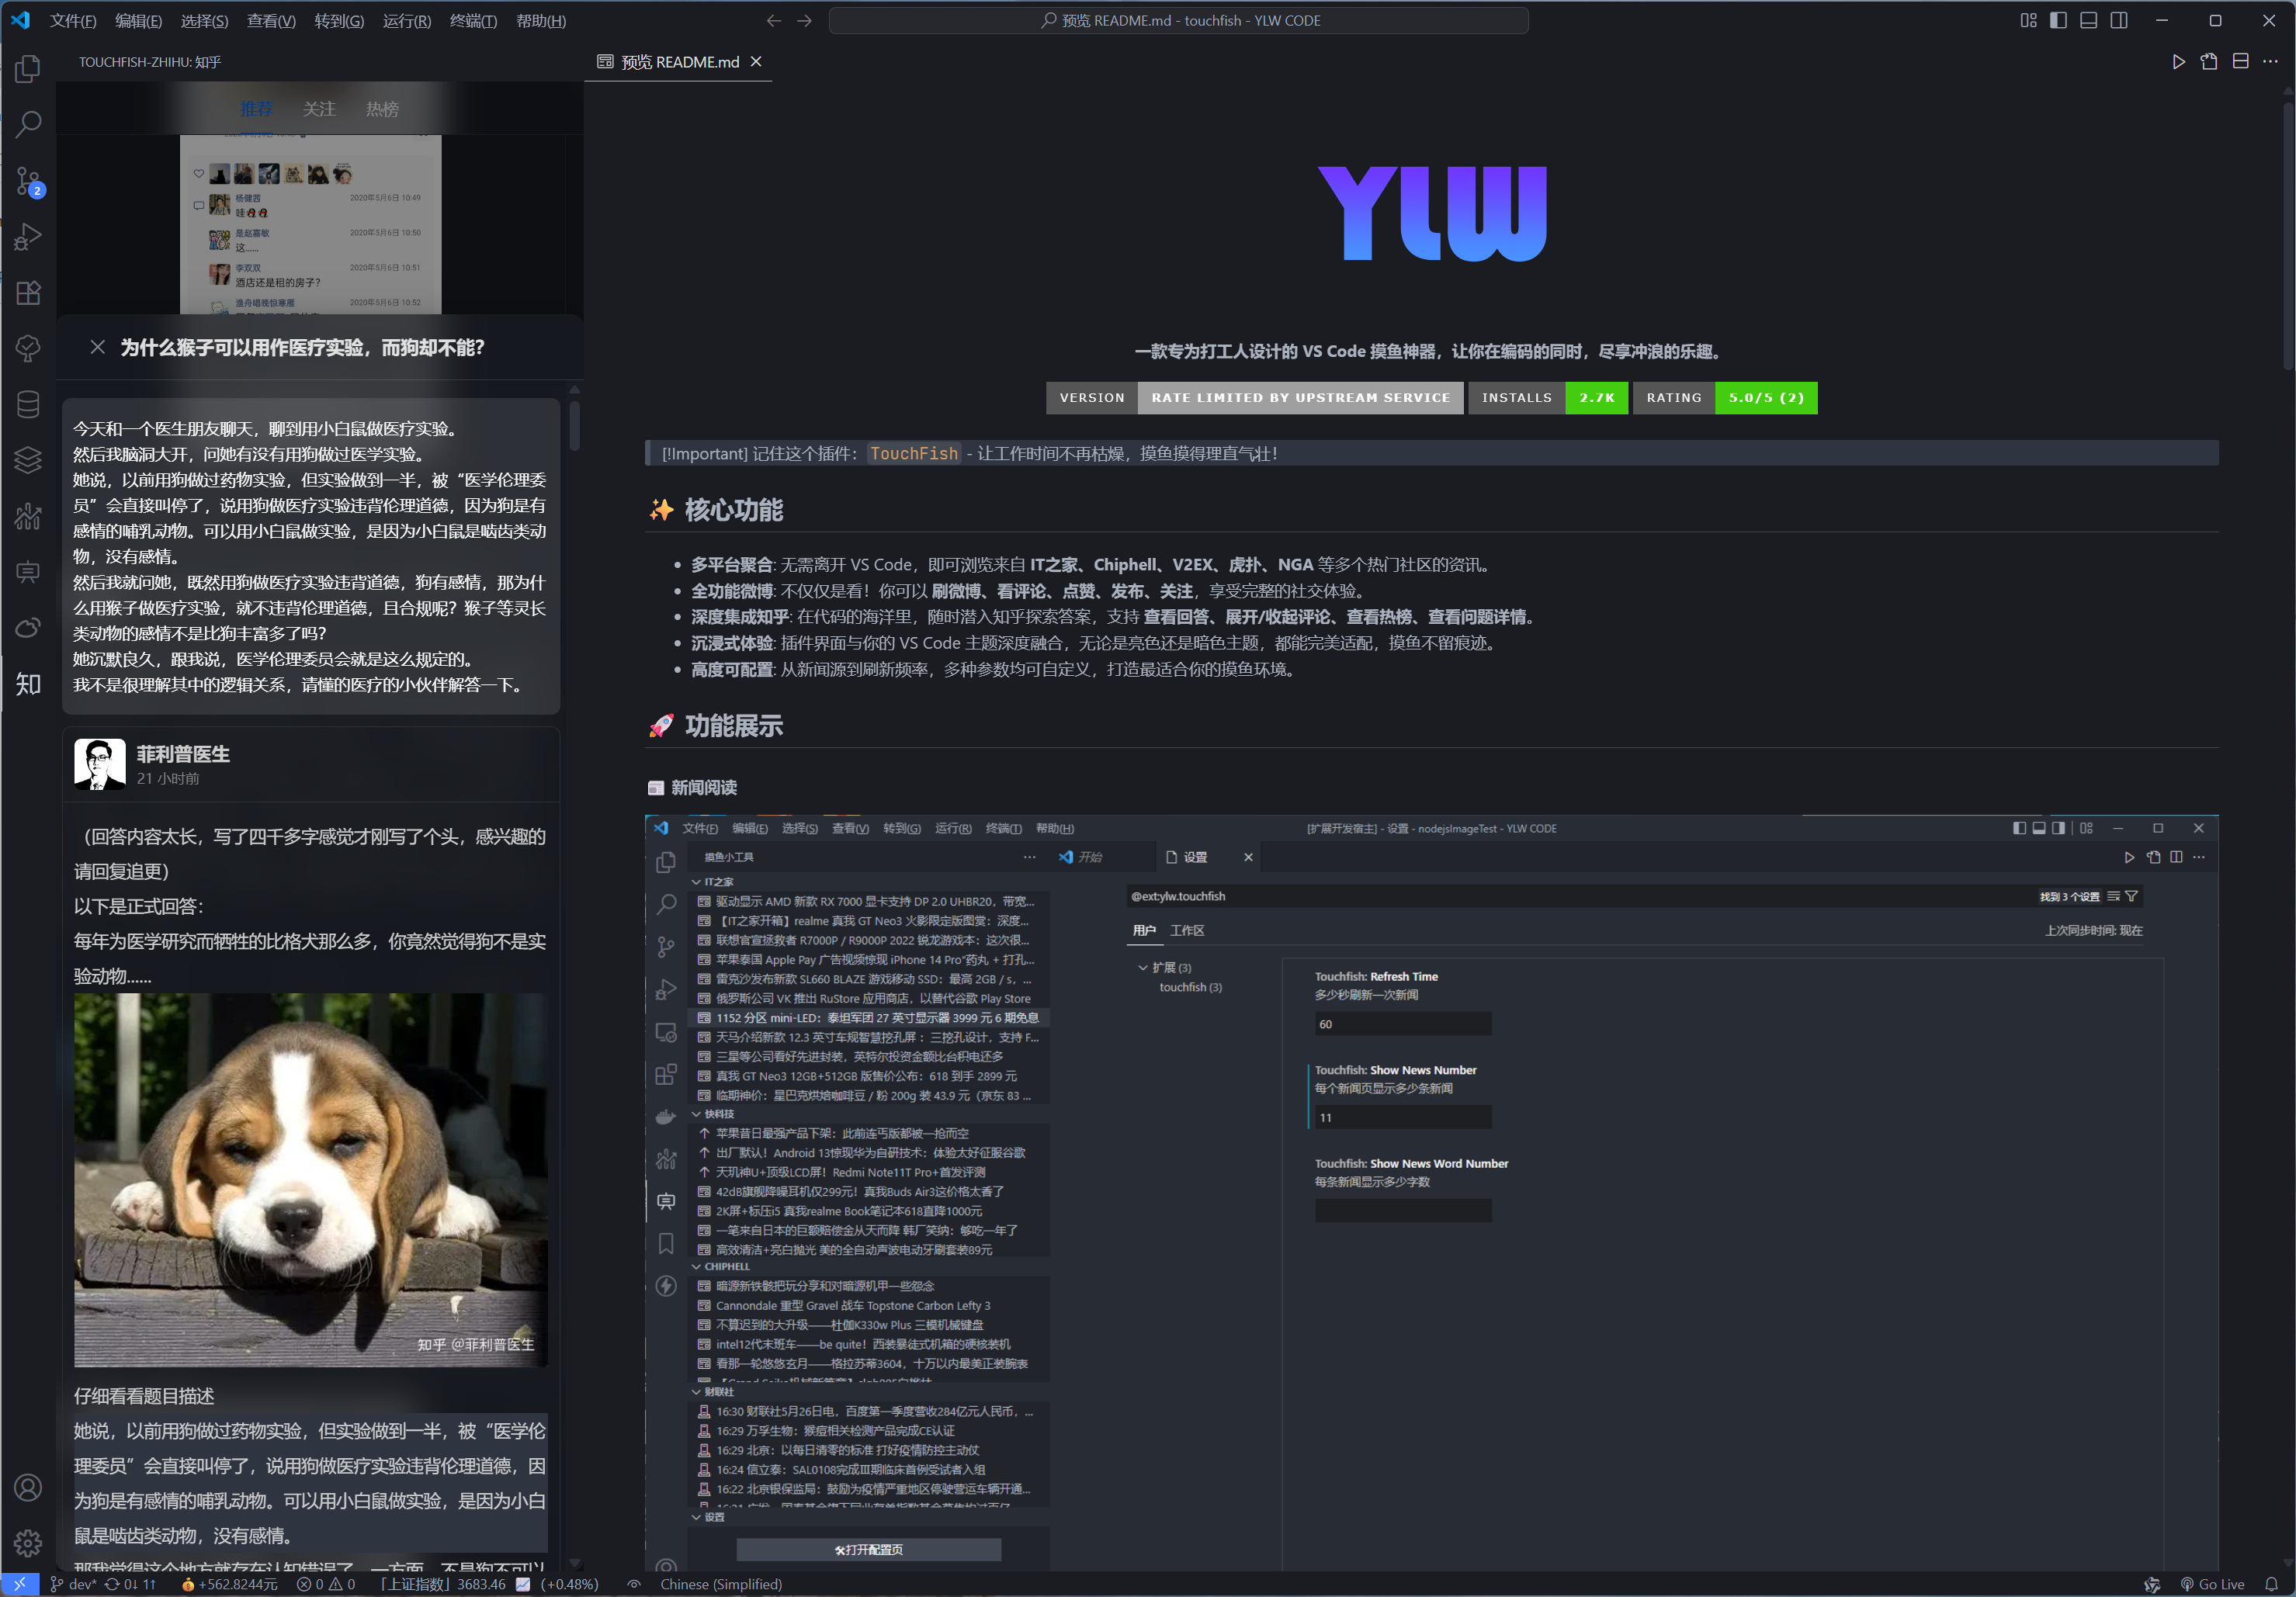Open the Explorer view in the activity bar
The height and width of the screenshot is (1597, 2296).
pyautogui.click(x=28, y=69)
